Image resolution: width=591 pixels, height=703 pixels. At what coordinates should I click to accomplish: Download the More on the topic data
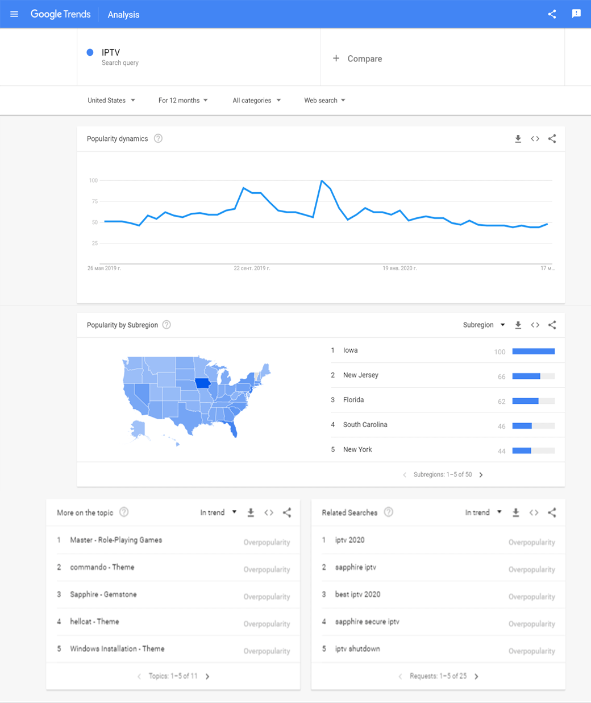(251, 512)
